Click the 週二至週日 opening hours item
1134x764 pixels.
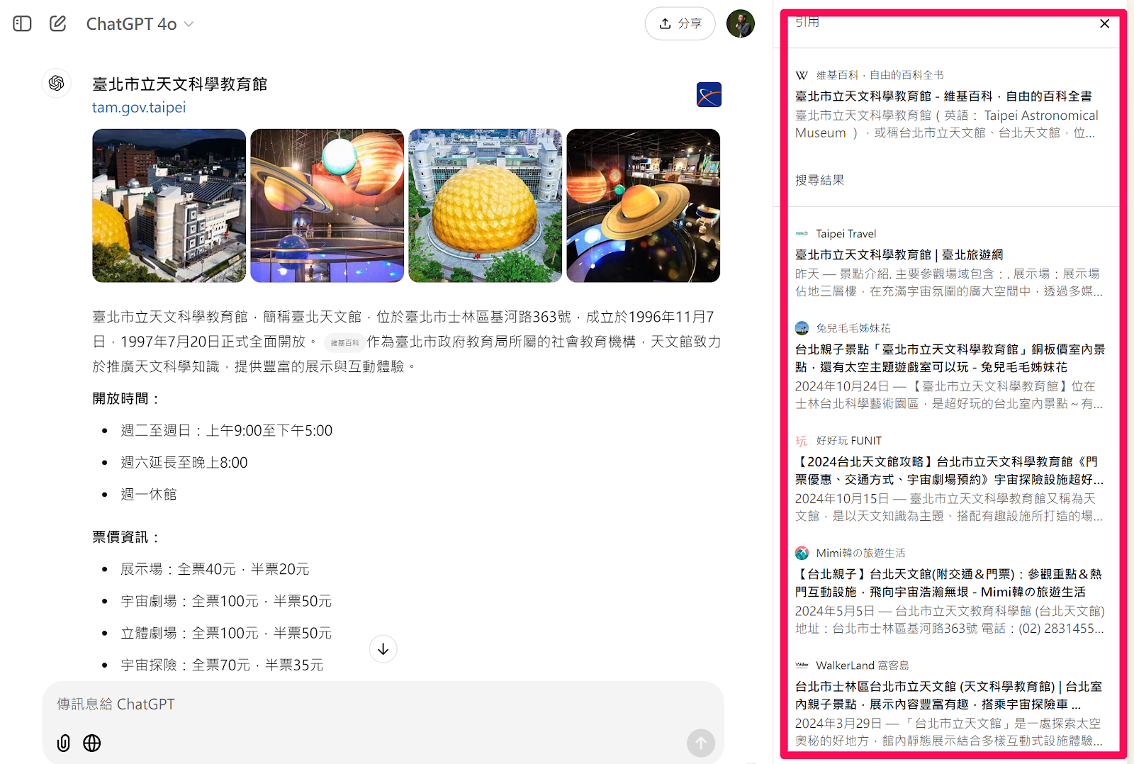[227, 430]
